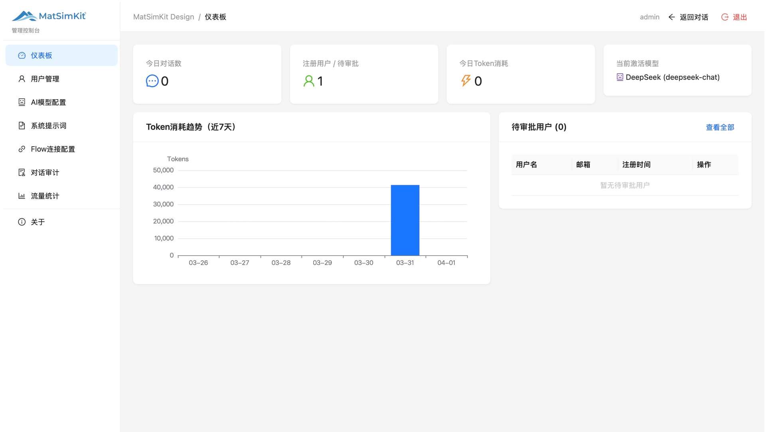The image size is (766, 432).
Task: Click the 查看全部 link for pending users
Action: [720, 127]
